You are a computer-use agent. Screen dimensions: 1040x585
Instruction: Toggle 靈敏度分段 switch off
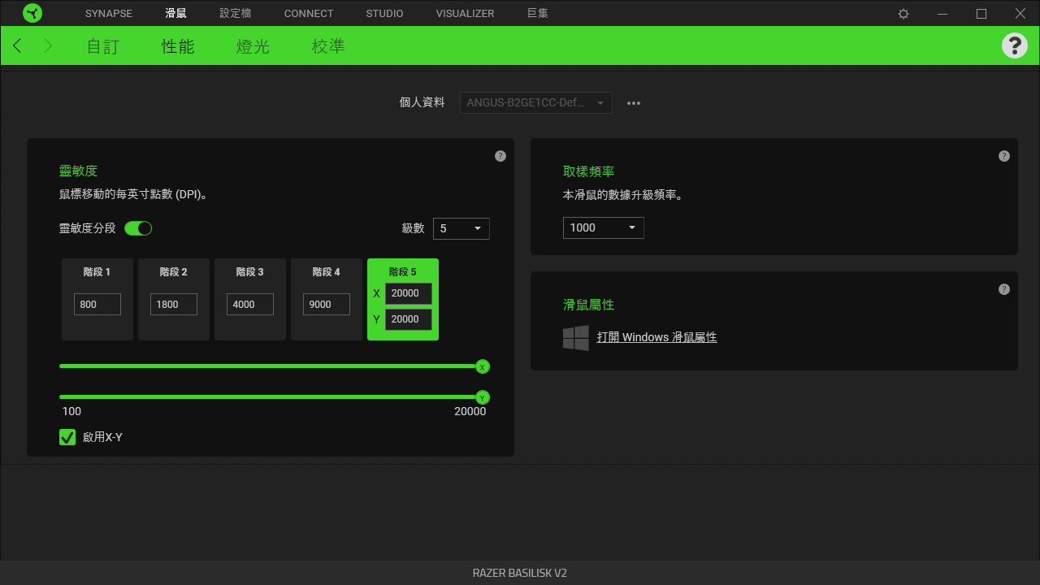coord(138,228)
